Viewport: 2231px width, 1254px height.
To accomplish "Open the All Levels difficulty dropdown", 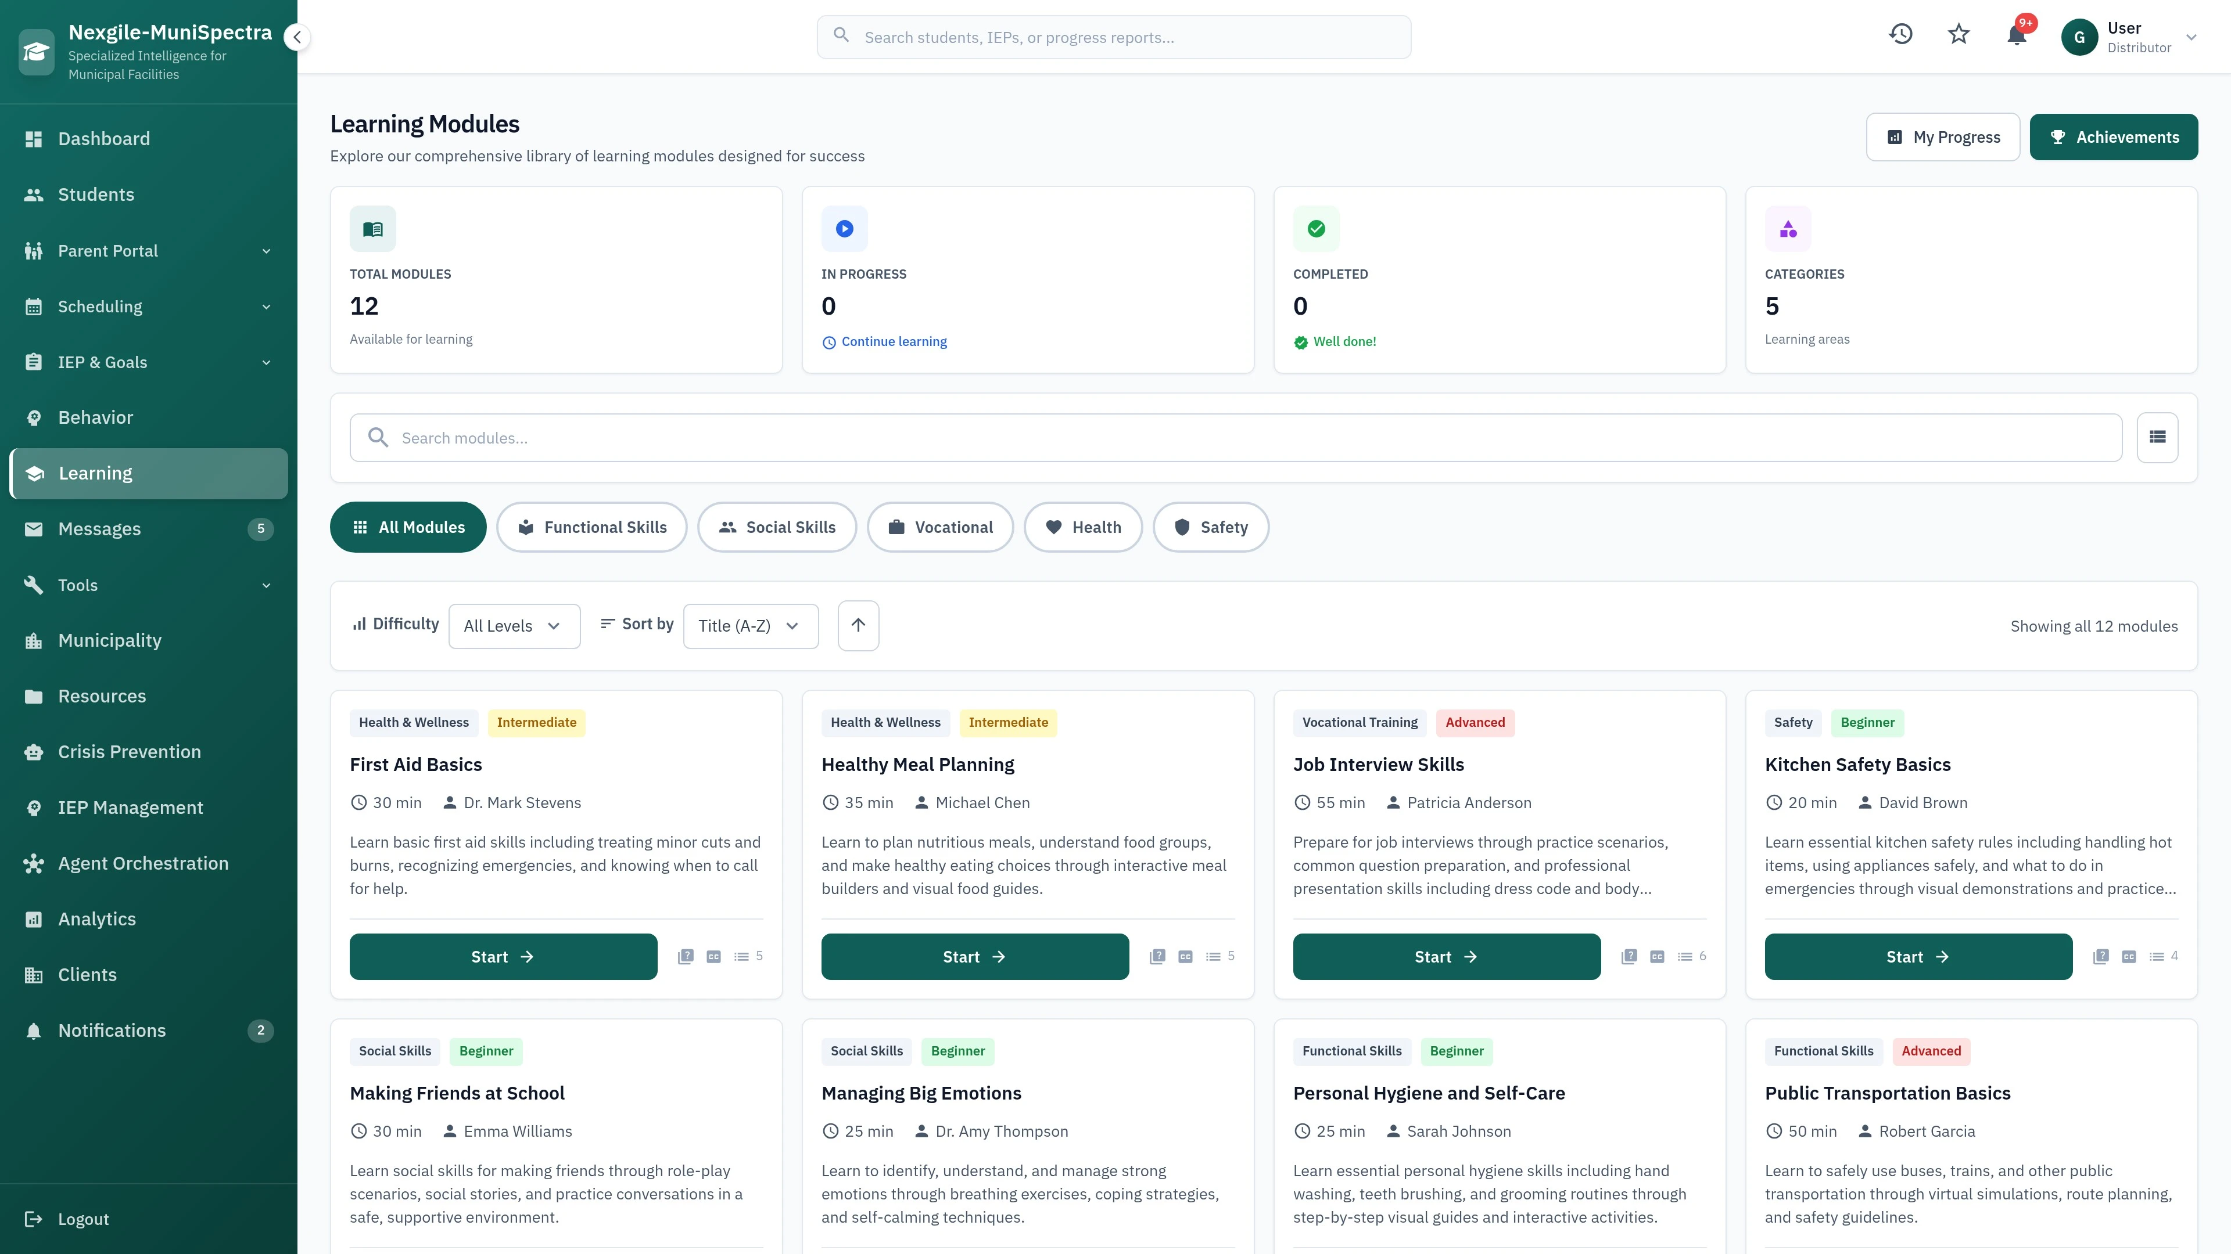I will click(514, 625).
